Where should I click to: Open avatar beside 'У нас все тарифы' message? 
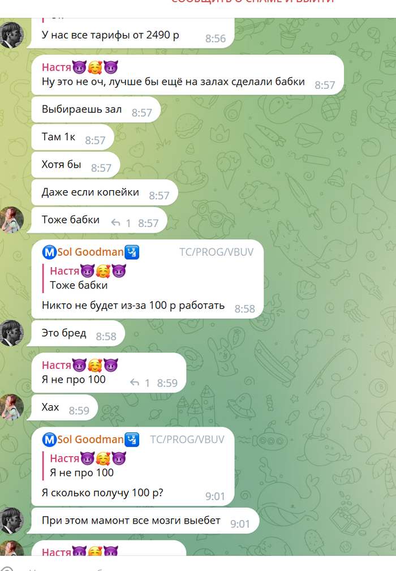coord(12,35)
